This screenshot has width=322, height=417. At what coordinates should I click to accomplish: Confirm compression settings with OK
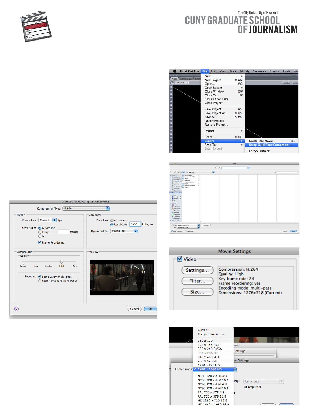tap(150, 309)
